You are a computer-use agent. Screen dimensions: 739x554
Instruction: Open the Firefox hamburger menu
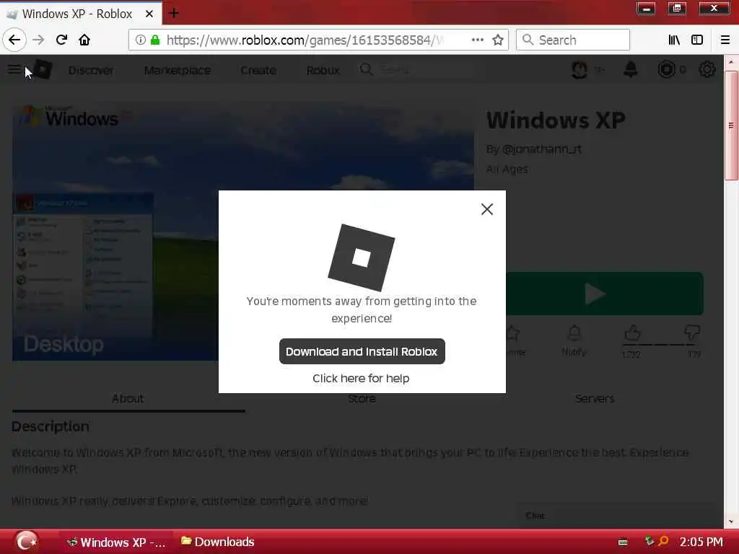point(725,40)
